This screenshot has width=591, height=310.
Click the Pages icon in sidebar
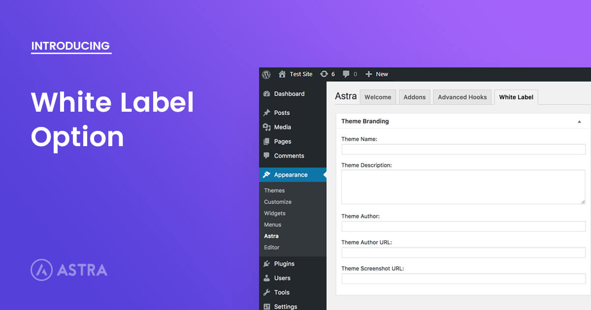click(267, 142)
